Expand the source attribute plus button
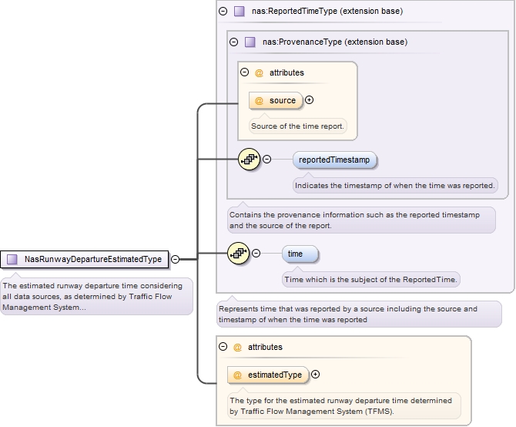Viewport: 516px width, 427px height. coord(310,100)
